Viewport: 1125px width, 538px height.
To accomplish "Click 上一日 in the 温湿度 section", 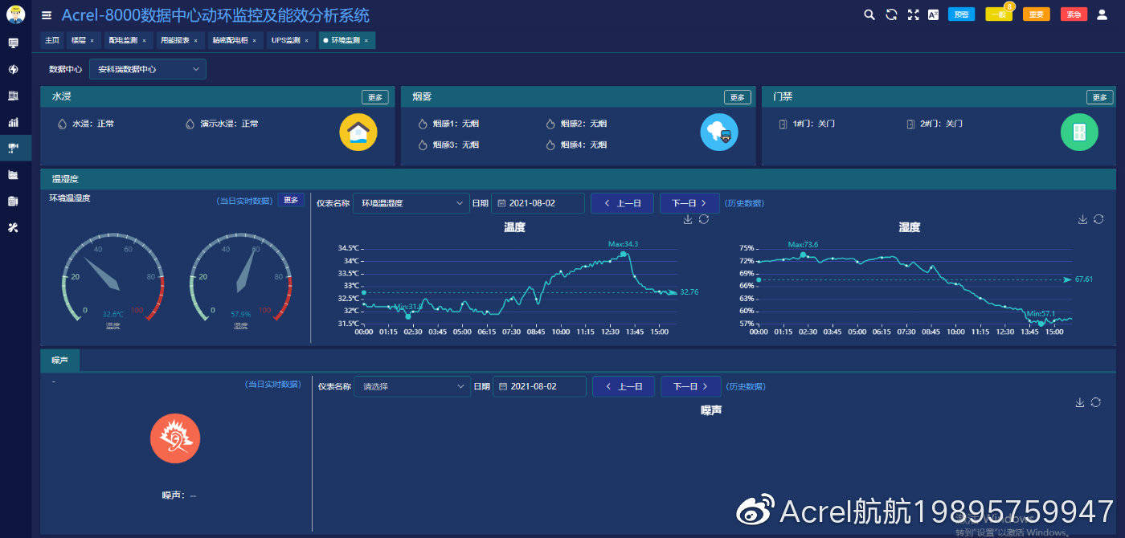I will pyautogui.click(x=622, y=203).
